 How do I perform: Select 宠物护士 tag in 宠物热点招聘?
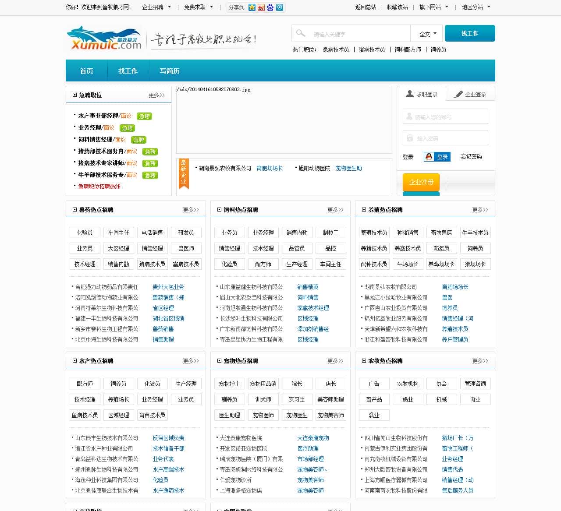pyautogui.click(x=230, y=384)
